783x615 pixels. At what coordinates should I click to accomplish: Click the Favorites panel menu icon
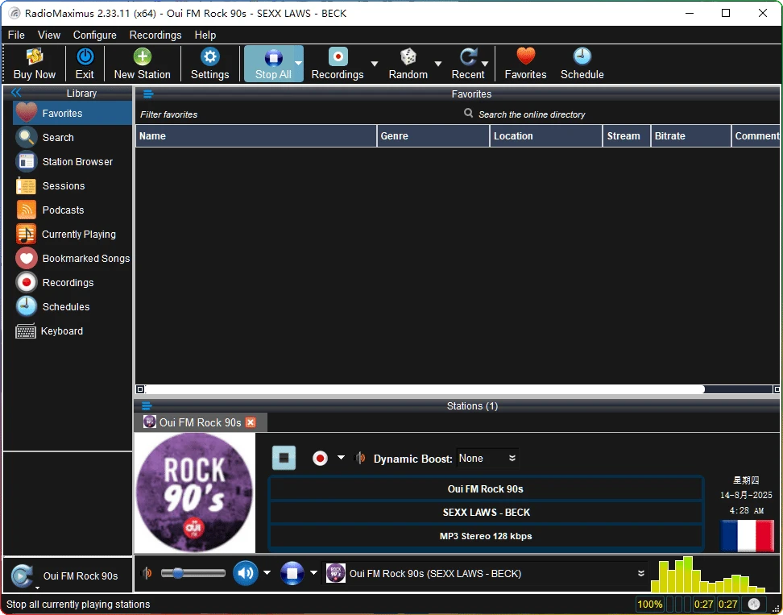coord(148,94)
